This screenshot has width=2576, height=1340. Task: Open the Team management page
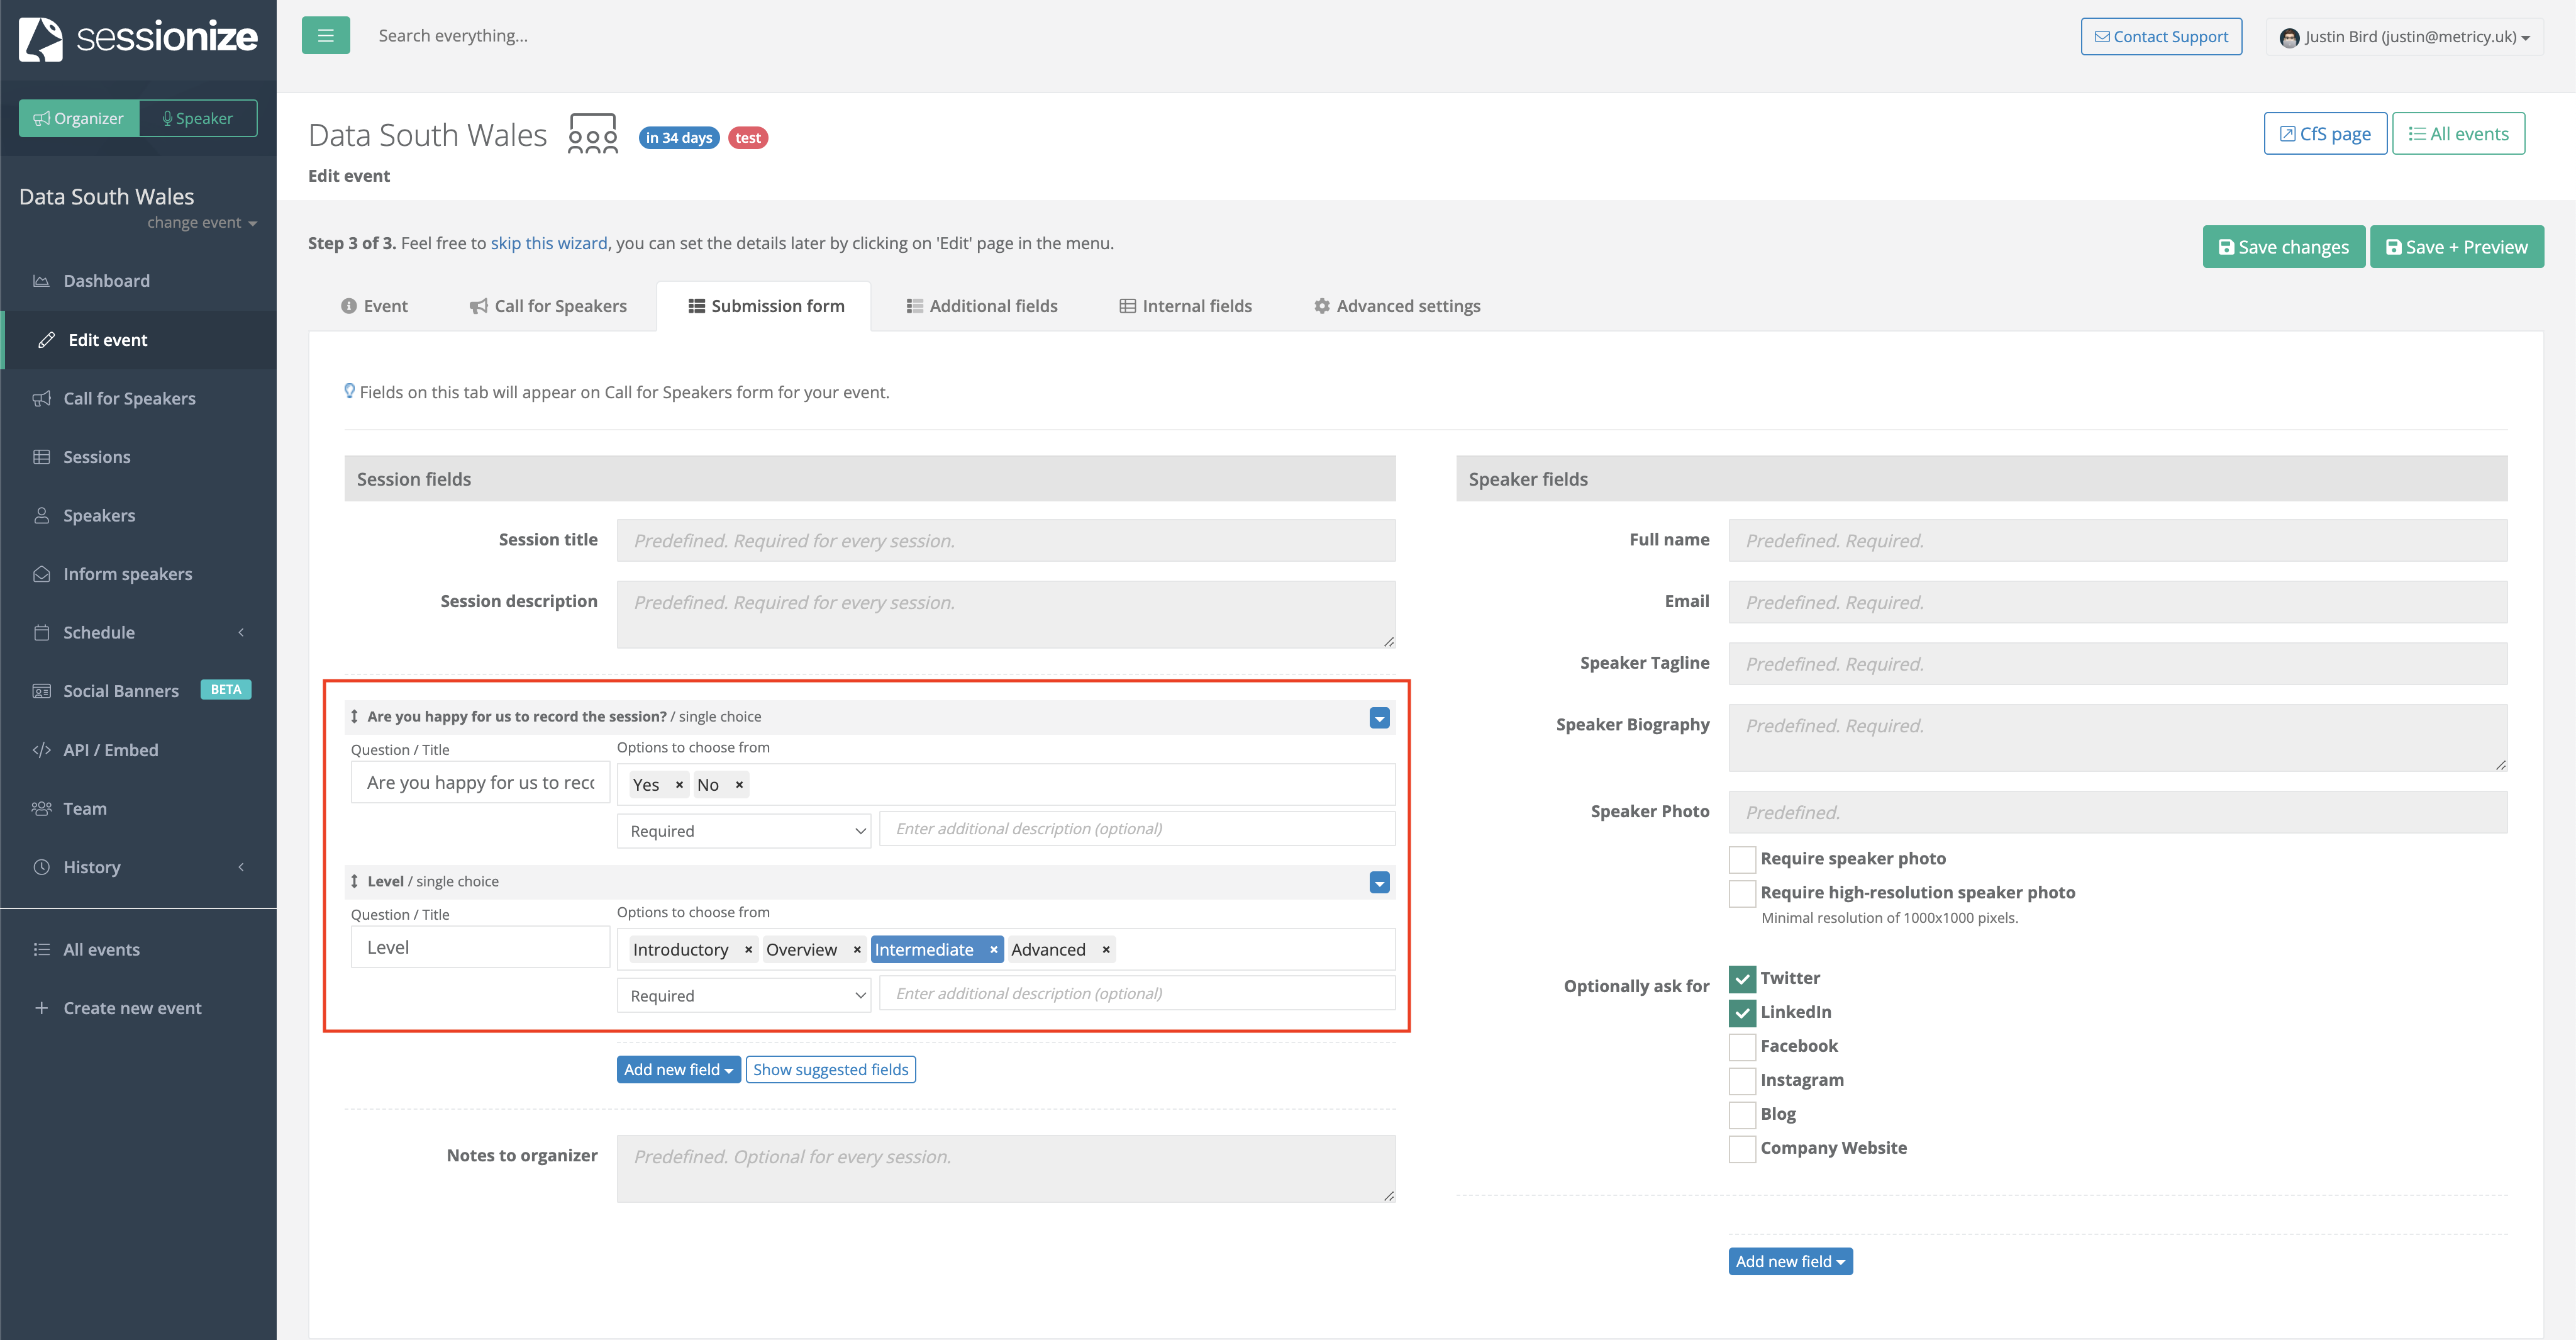click(x=84, y=807)
